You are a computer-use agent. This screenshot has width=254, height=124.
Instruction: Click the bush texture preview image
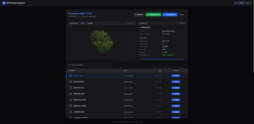coord(102,42)
